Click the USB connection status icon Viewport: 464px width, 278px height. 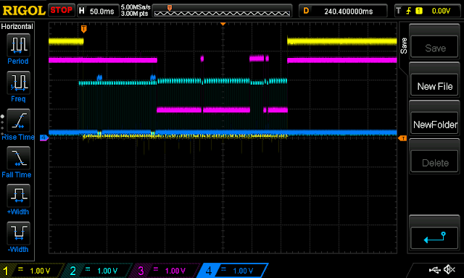point(434,269)
